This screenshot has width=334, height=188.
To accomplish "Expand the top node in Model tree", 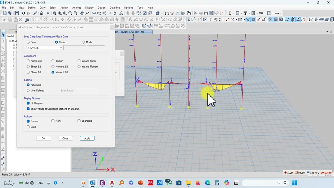I will [x=10, y=41].
